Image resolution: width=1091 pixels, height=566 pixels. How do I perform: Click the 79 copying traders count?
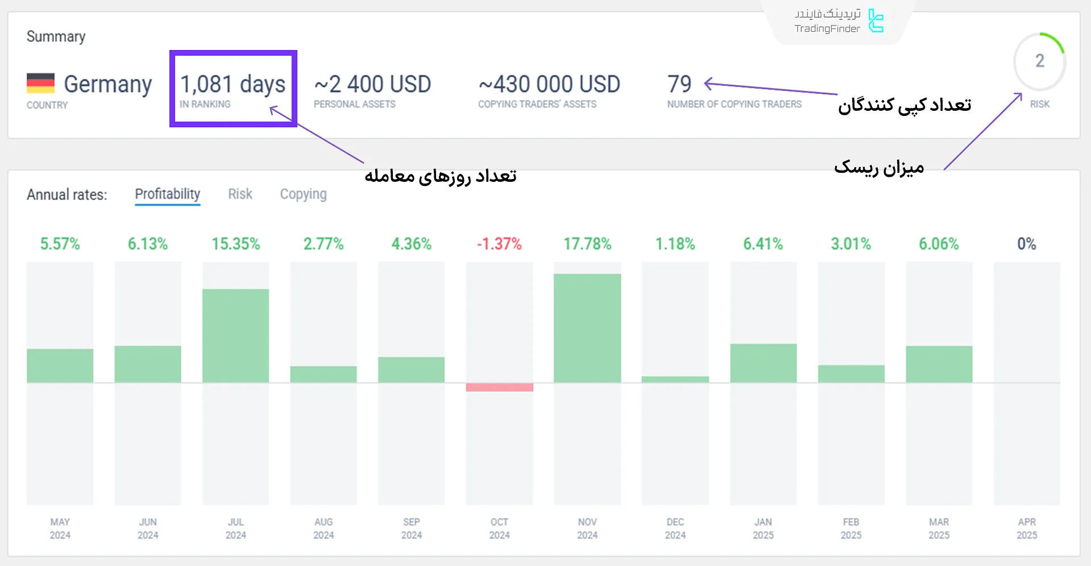point(679,84)
